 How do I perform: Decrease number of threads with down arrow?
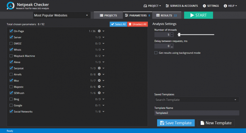[172, 36]
